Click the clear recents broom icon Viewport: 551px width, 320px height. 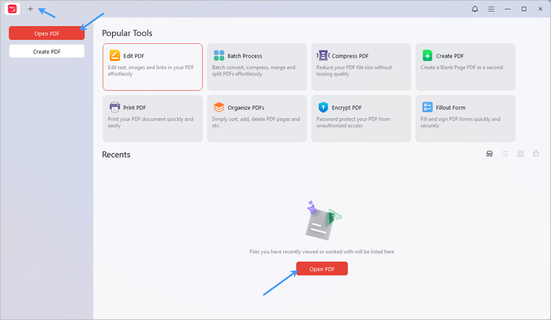pyautogui.click(x=536, y=154)
